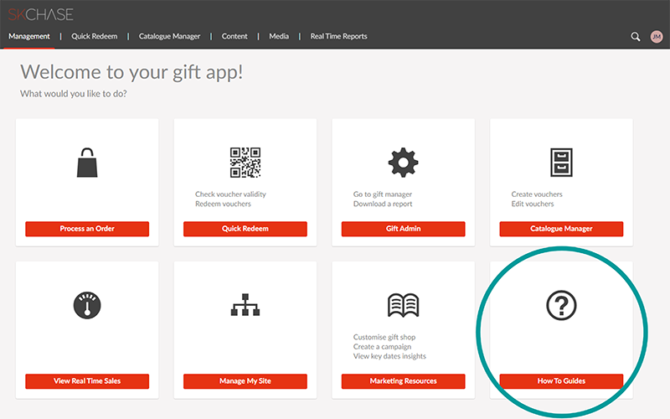Click the 'What would you like to do?' text
670x419 pixels.
[x=74, y=94]
